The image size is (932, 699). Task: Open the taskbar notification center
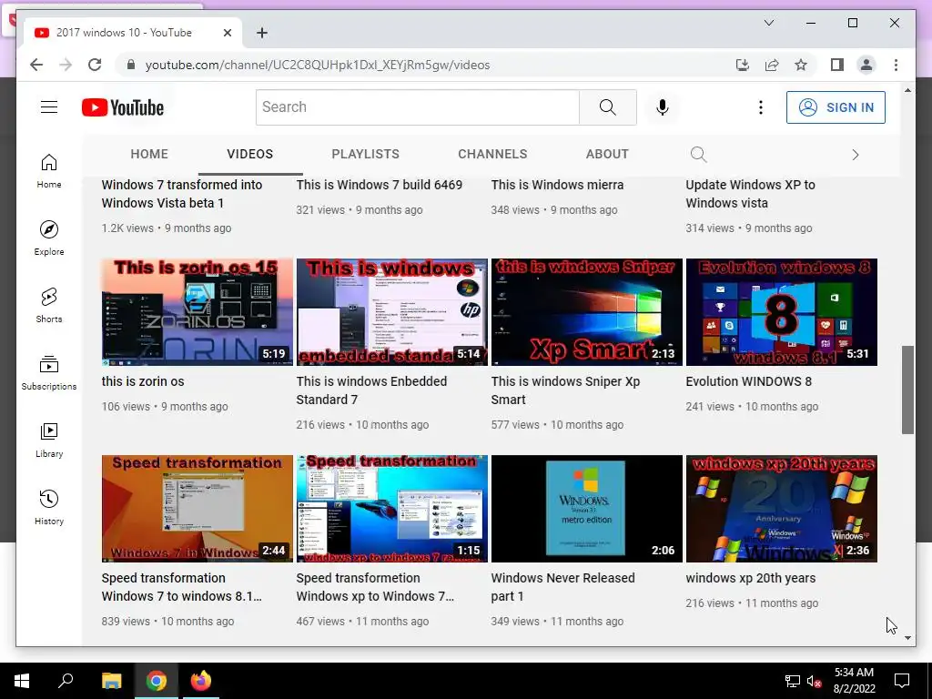(x=902, y=681)
